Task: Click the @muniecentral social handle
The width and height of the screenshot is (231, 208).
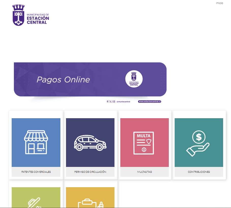Action: click(123, 102)
